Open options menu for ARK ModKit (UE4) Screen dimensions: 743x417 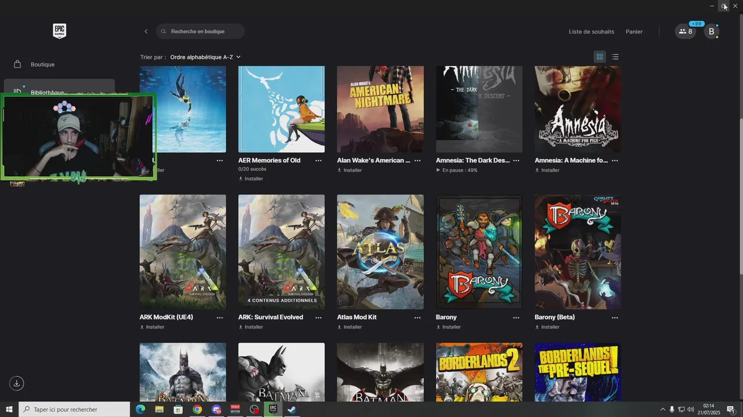coord(219,317)
